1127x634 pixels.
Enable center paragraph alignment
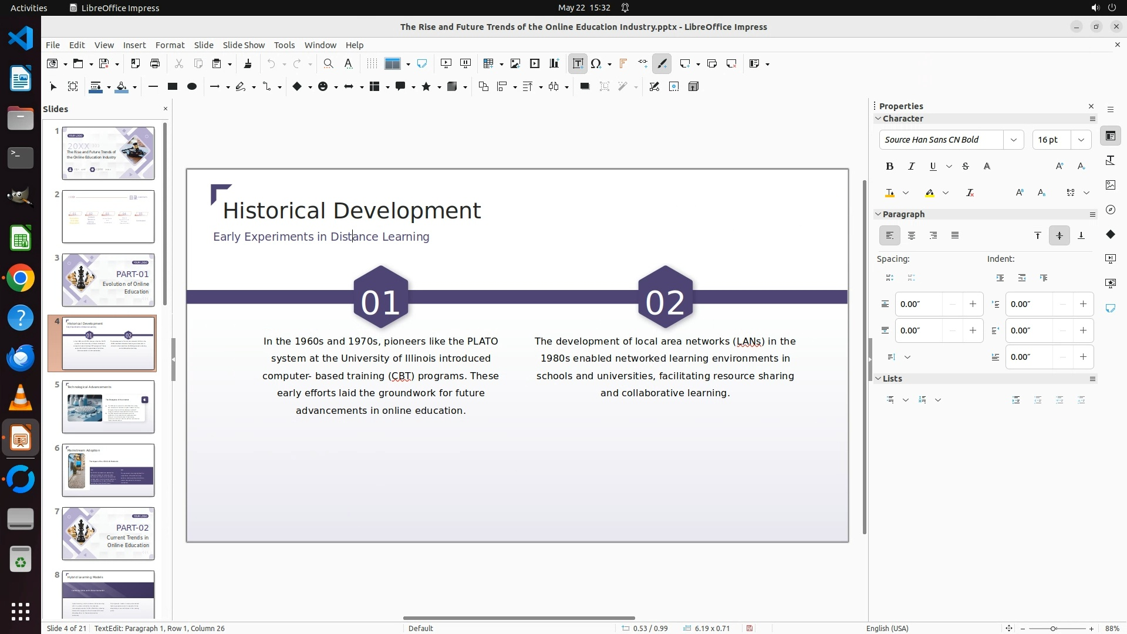coord(911,235)
